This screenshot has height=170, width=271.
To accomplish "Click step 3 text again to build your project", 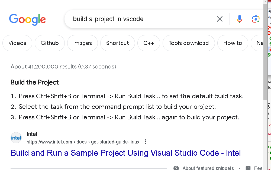I will pyautogui.click(x=129, y=117).
